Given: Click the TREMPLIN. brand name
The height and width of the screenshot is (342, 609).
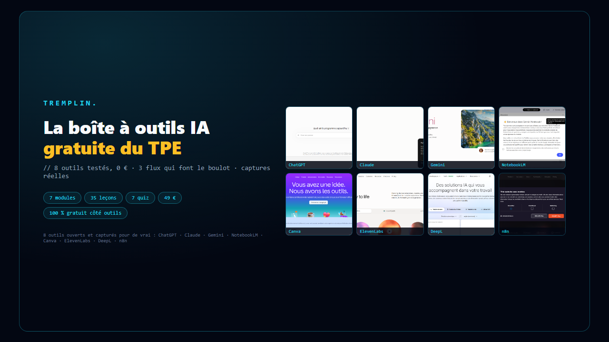Looking at the screenshot, I should (x=70, y=103).
